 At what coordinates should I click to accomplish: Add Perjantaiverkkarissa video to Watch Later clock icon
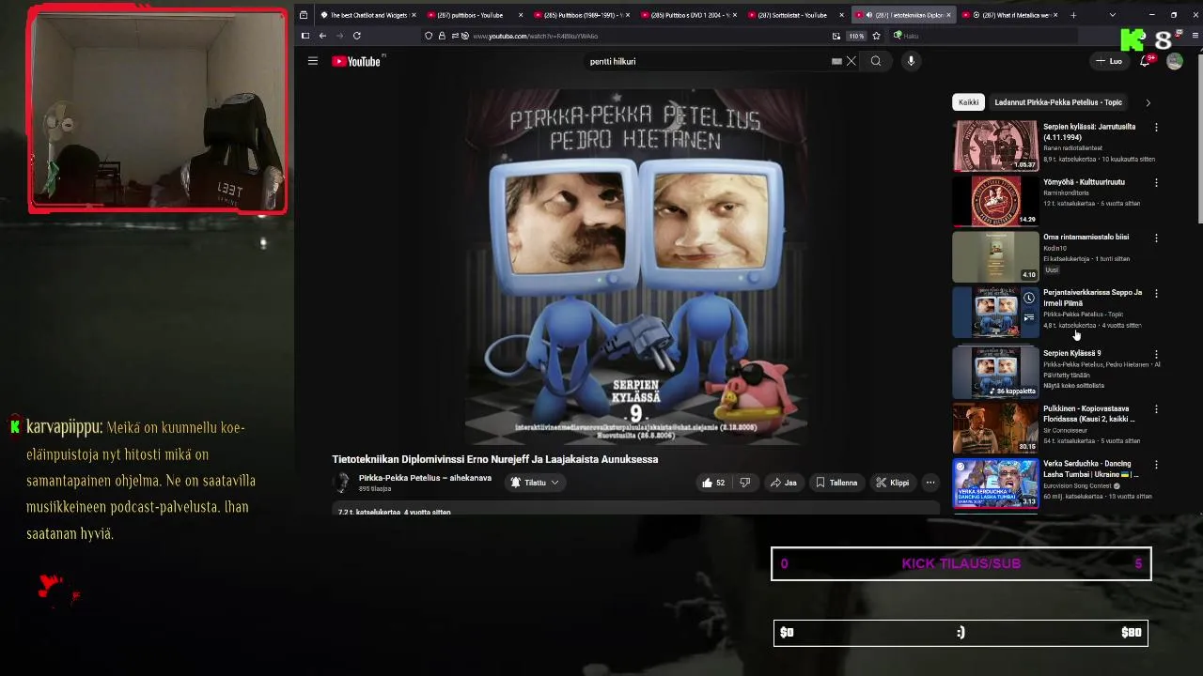[x=1029, y=299]
